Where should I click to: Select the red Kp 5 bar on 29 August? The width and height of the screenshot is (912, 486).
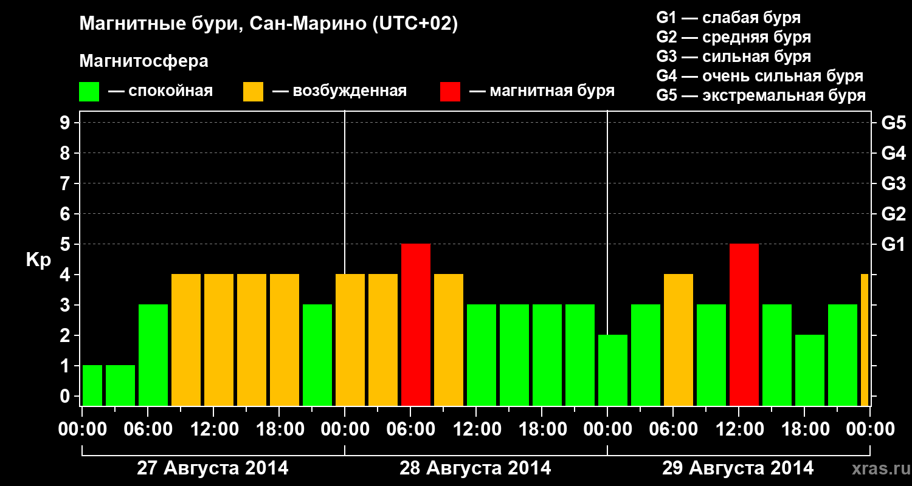pyautogui.click(x=744, y=325)
